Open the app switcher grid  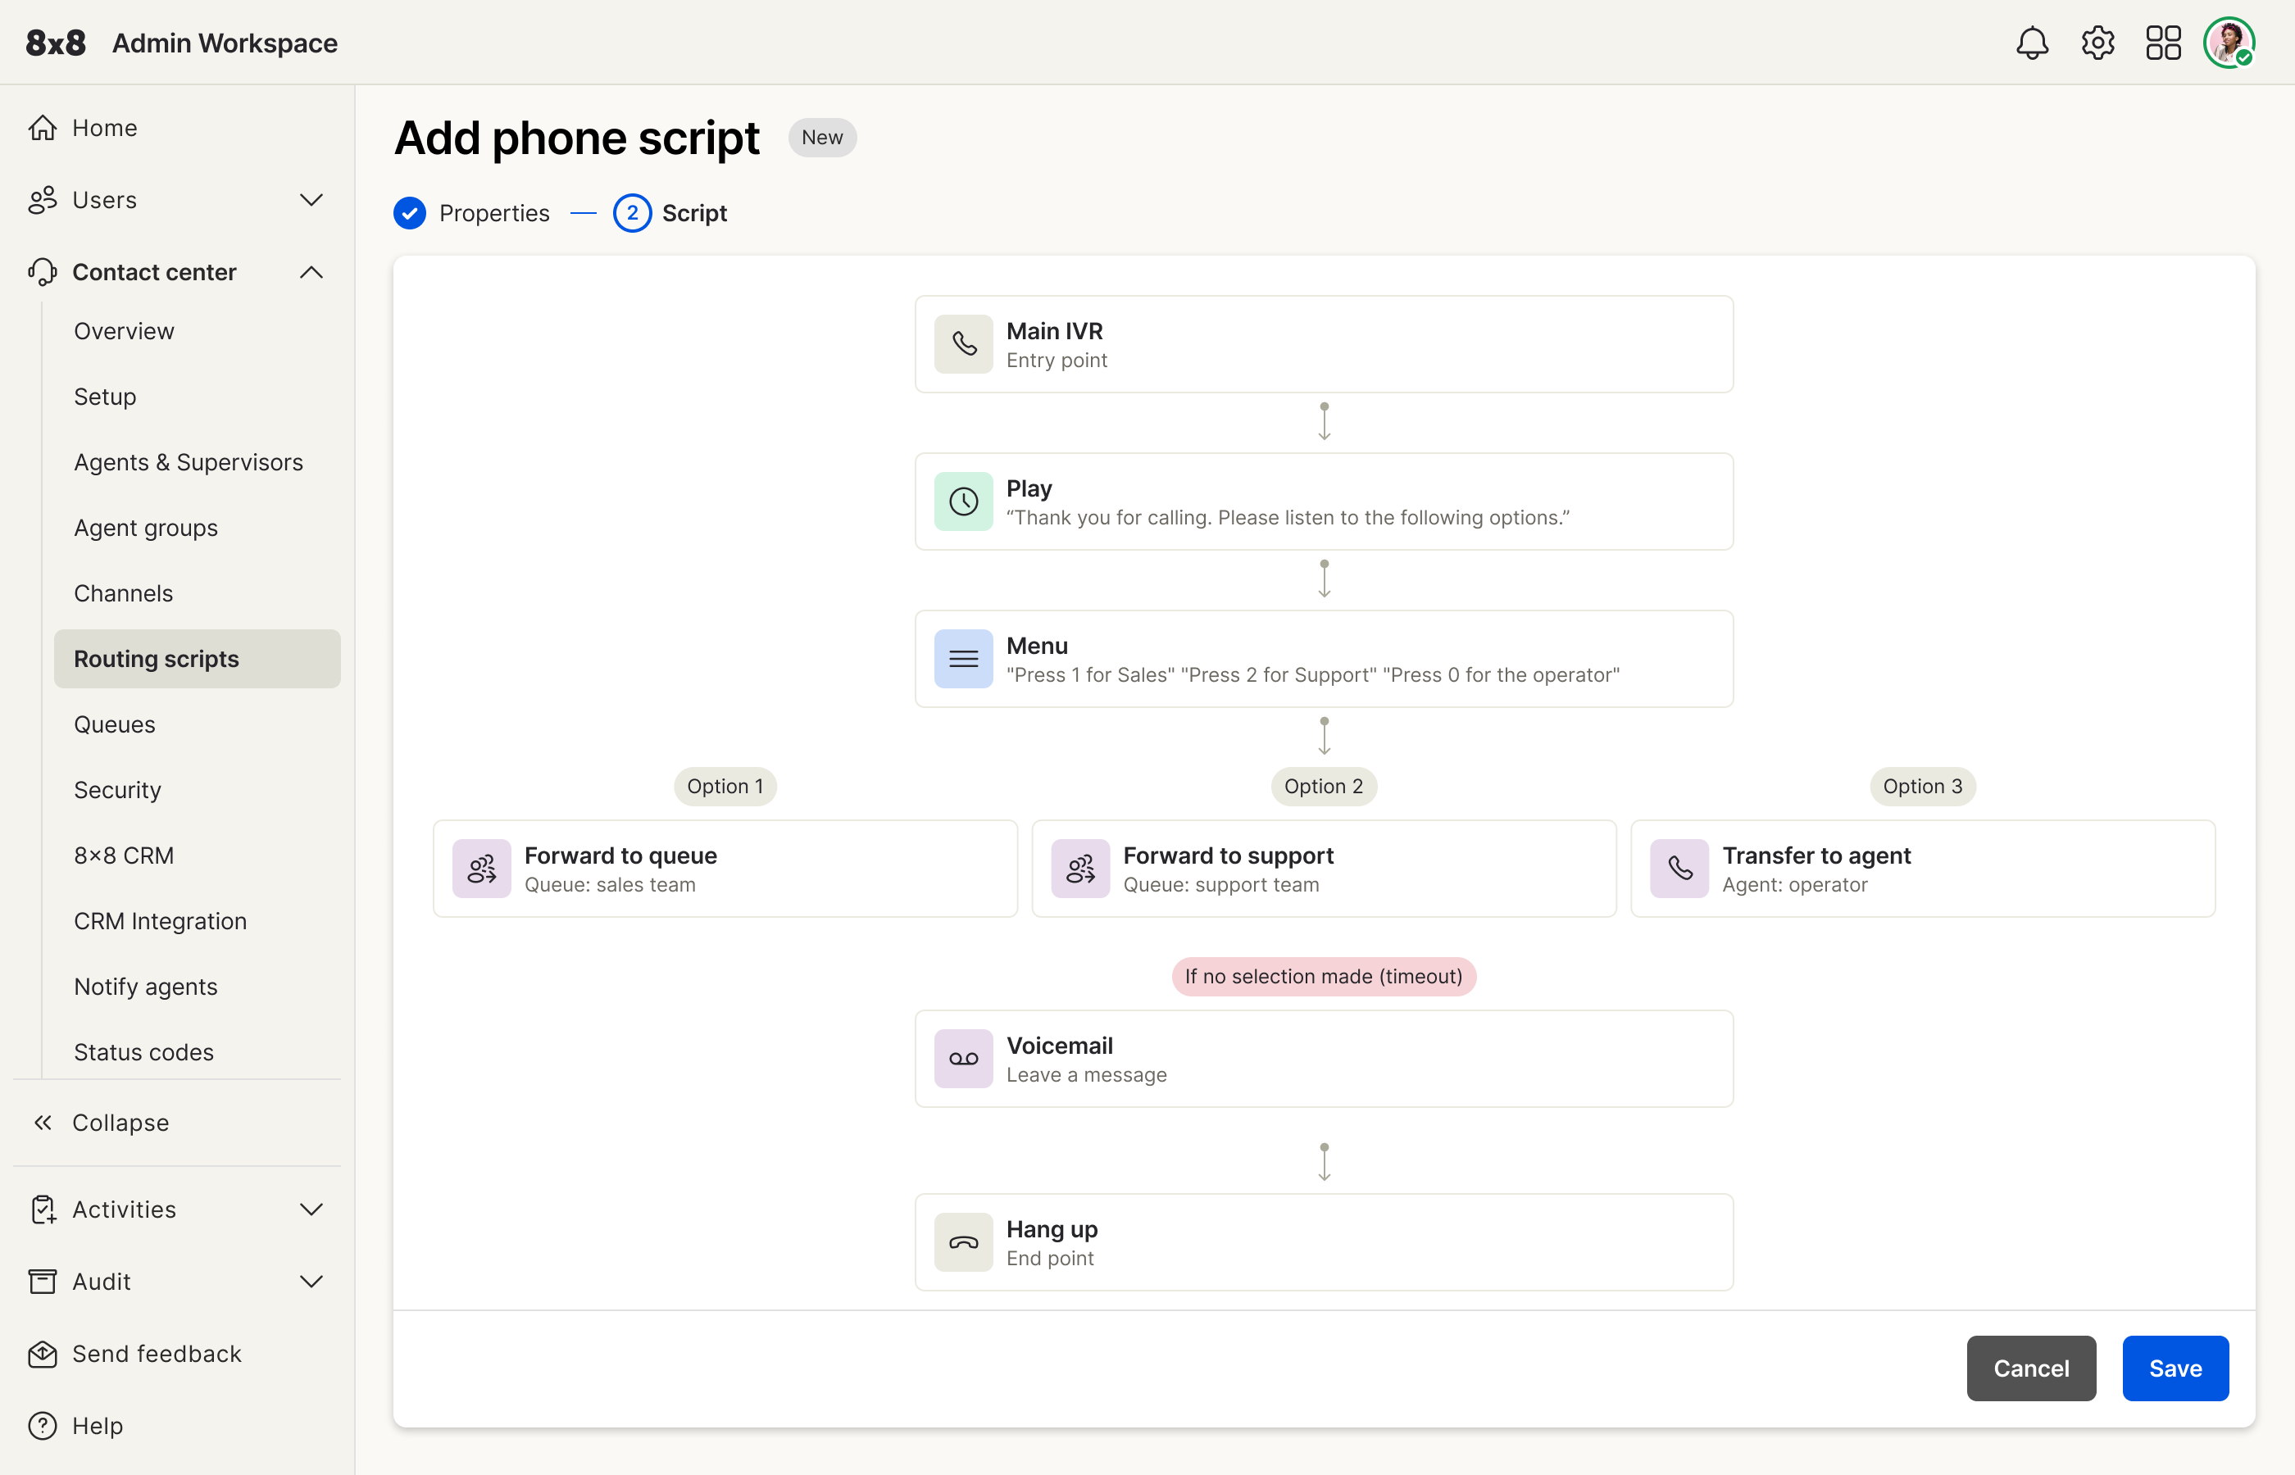[x=2163, y=43]
